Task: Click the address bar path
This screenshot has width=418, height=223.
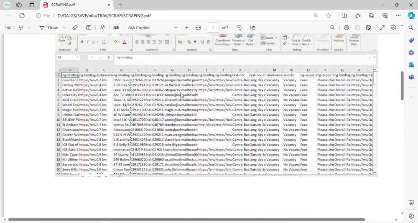Action: (104, 16)
